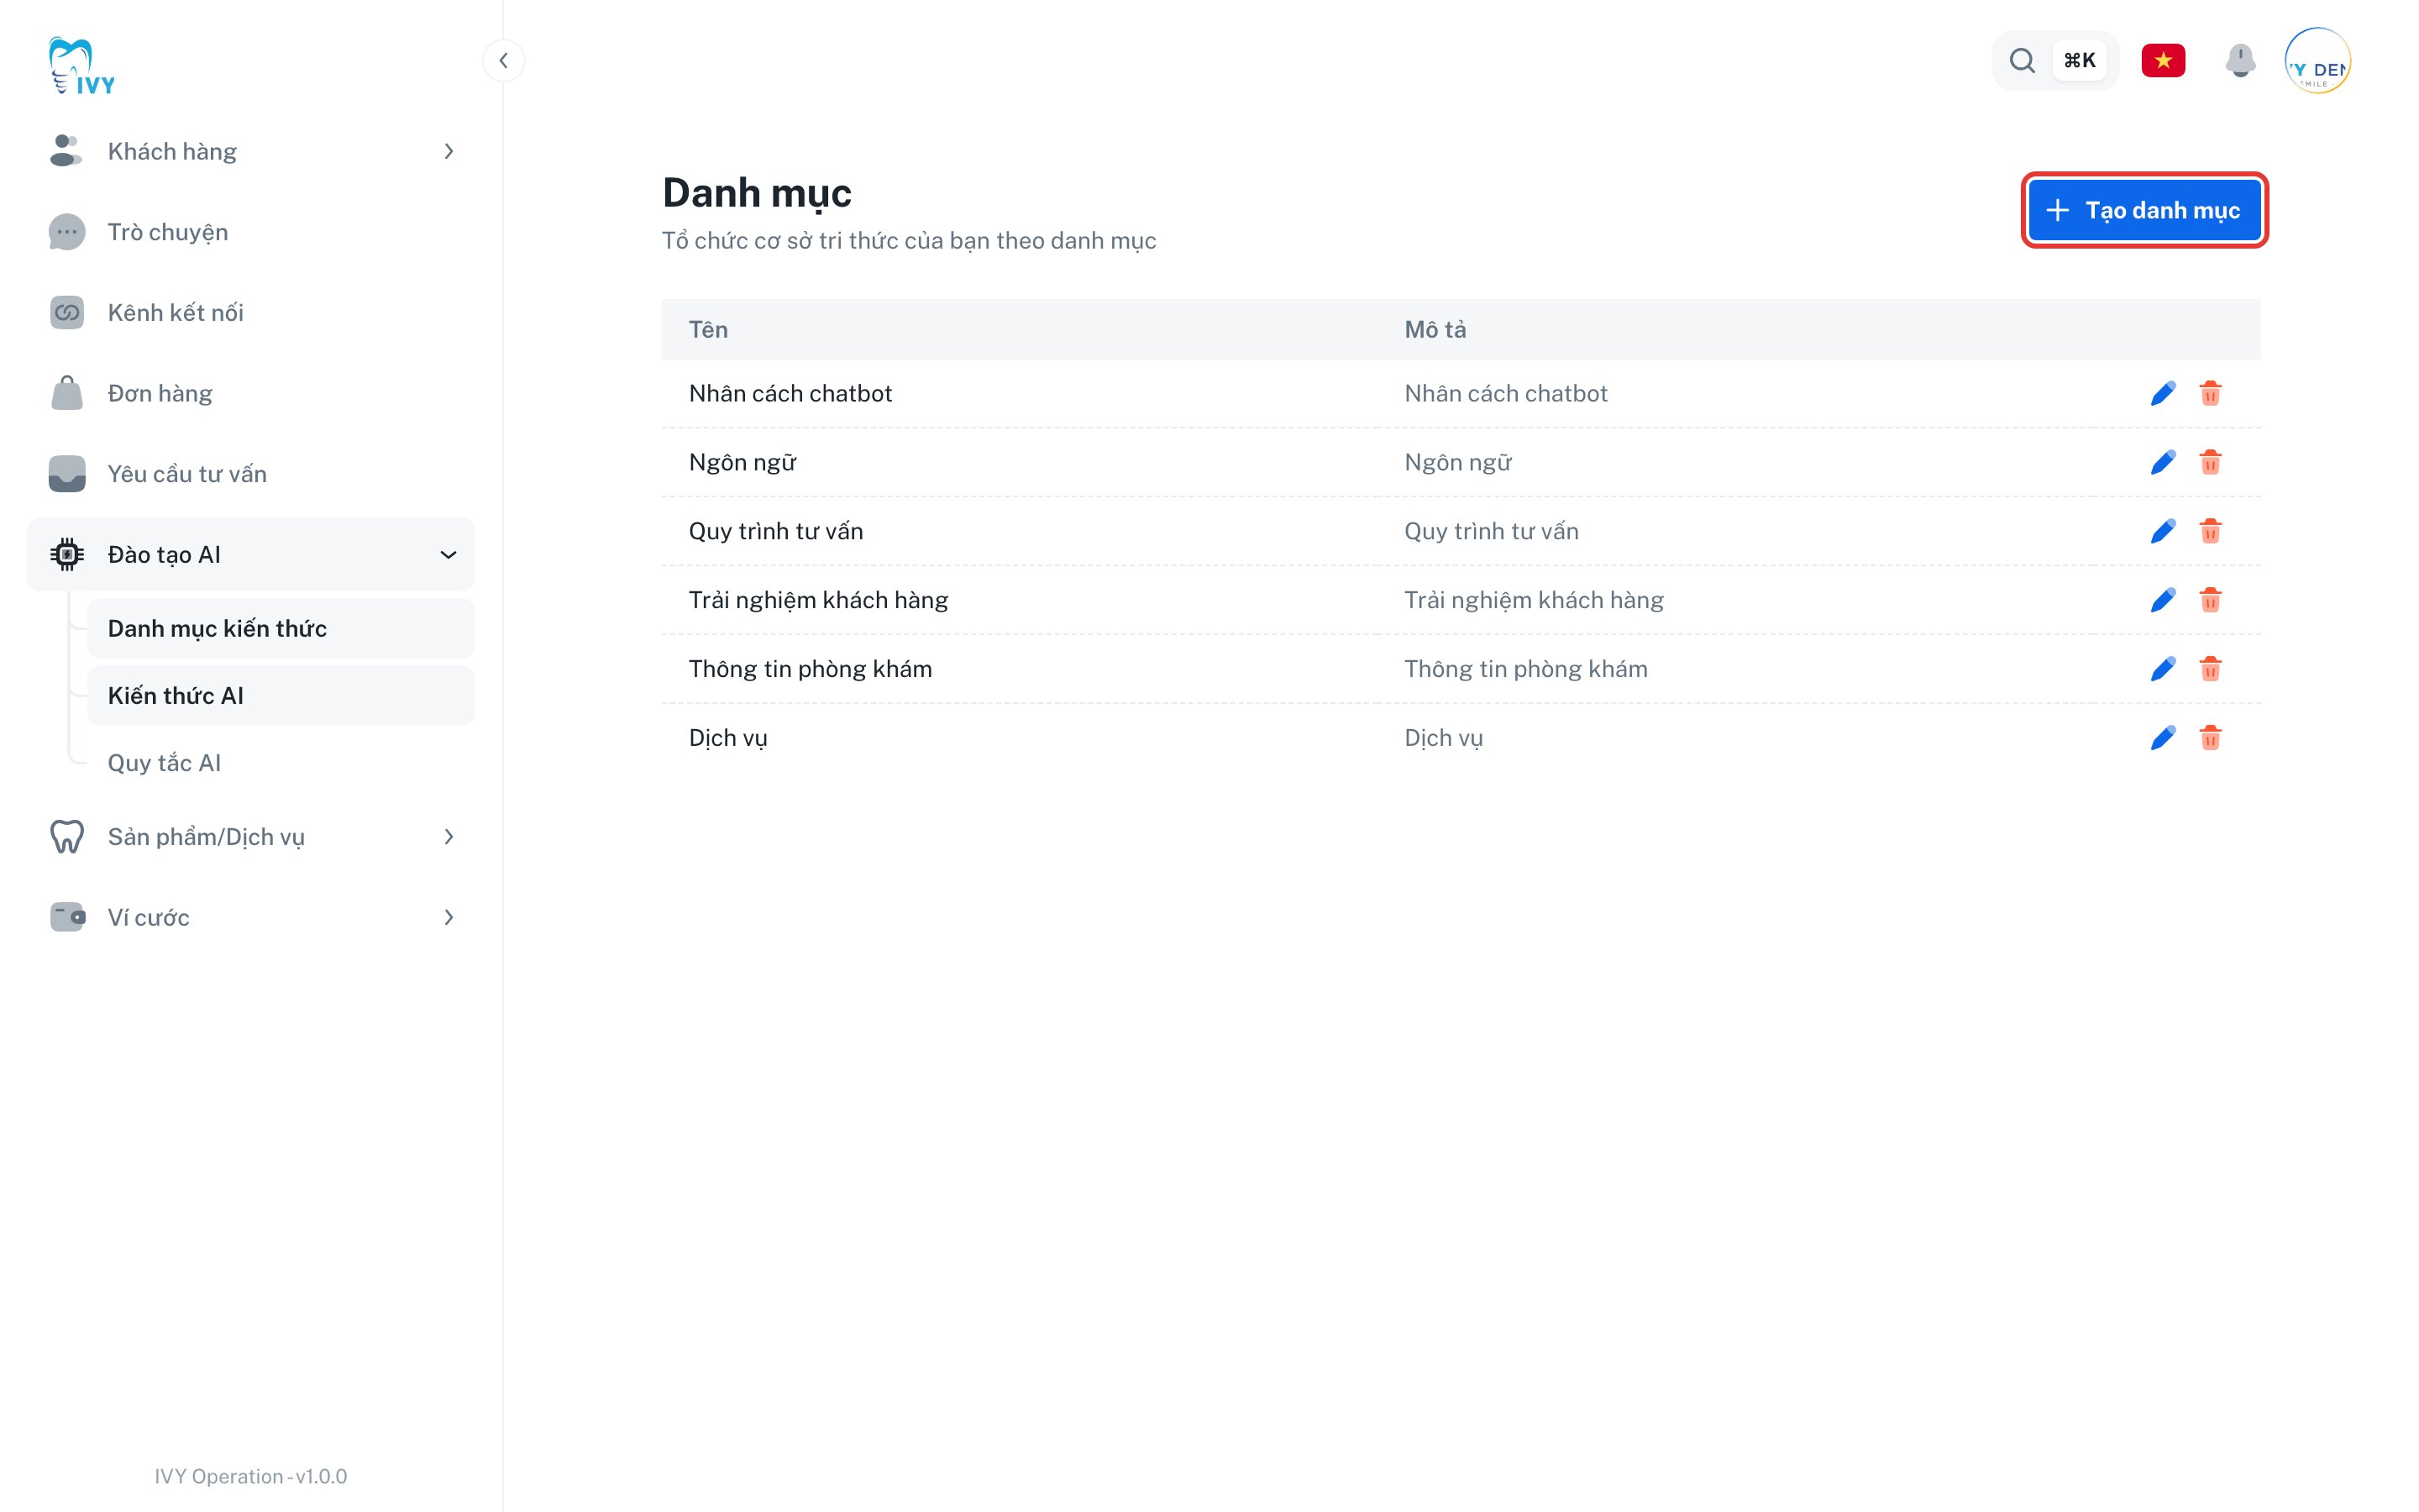Go to Đơn hàng page
The width and height of the screenshot is (2419, 1512).
[x=251, y=393]
